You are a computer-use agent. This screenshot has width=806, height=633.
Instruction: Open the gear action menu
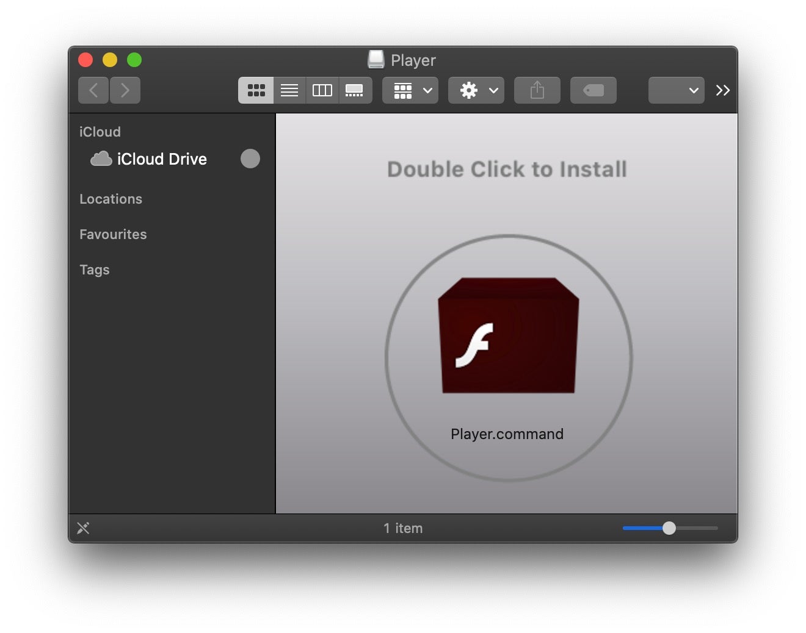pyautogui.click(x=476, y=90)
